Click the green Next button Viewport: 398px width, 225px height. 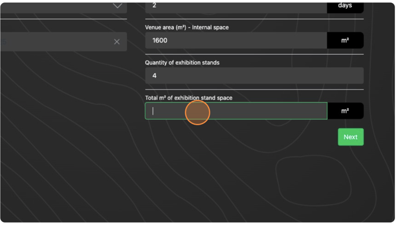tap(350, 137)
